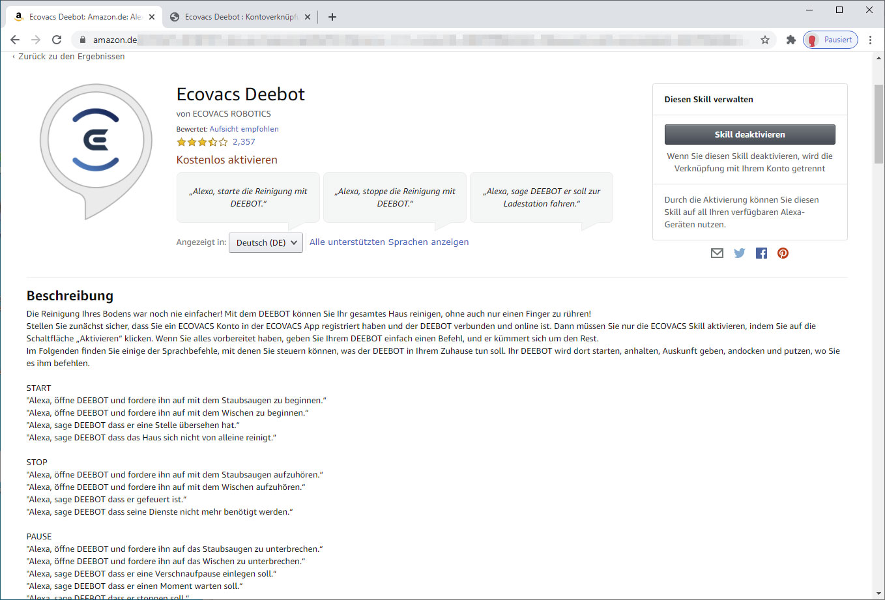Click the address bar showing amazon.de

(x=424, y=40)
